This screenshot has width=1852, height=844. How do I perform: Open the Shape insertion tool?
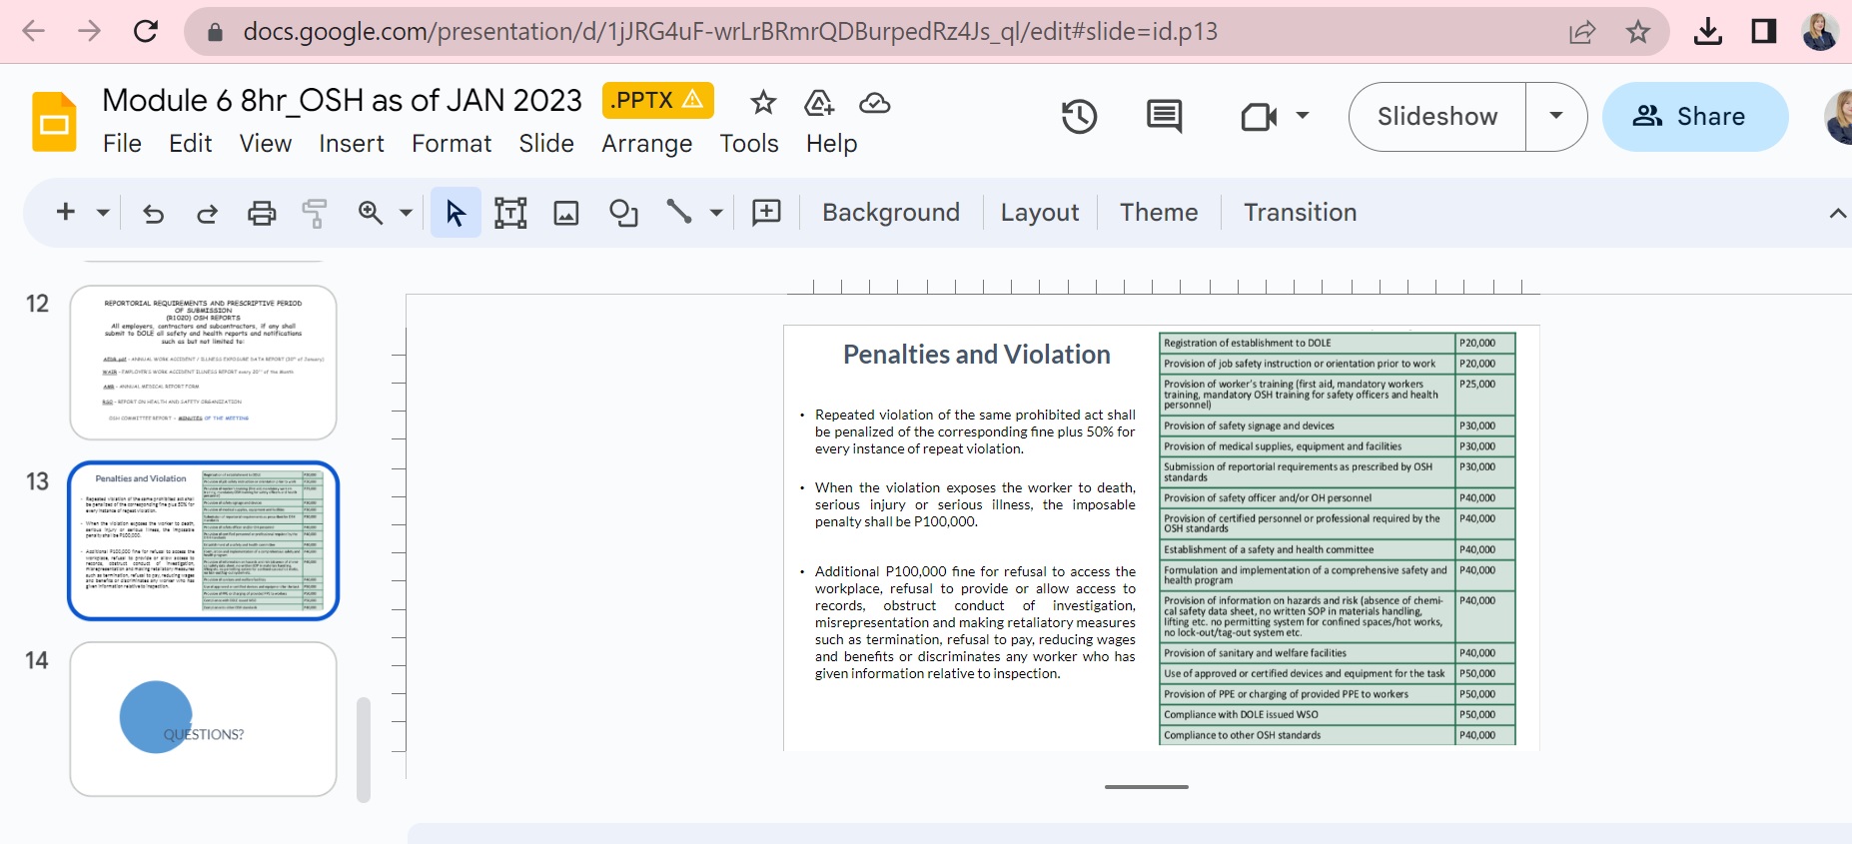click(x=623, y=213)
